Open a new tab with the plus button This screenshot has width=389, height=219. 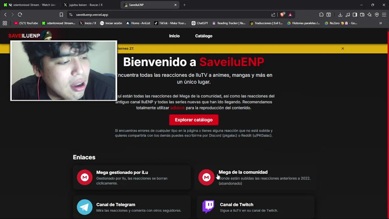(184, 5)
